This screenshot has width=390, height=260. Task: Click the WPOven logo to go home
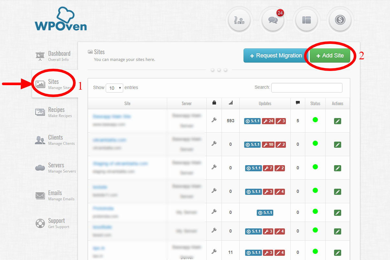pyautogui.click(x=60, y=19)
